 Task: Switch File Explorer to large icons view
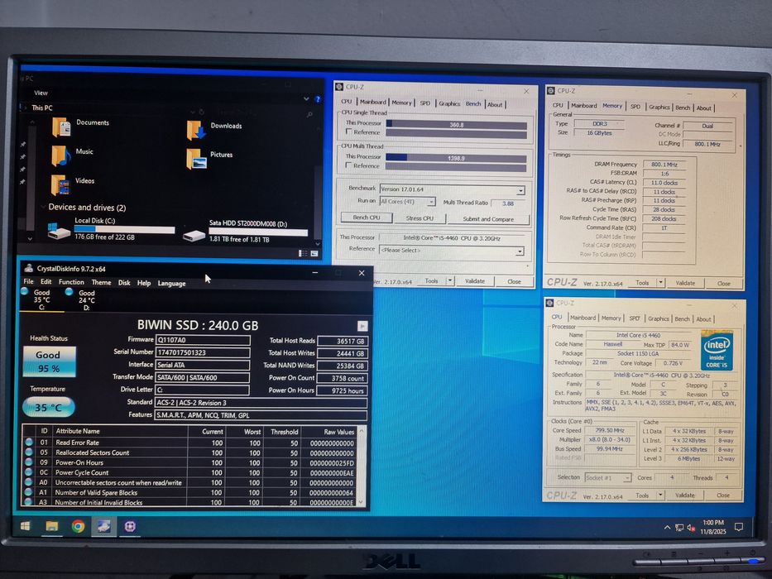click(x=314, y=254)
